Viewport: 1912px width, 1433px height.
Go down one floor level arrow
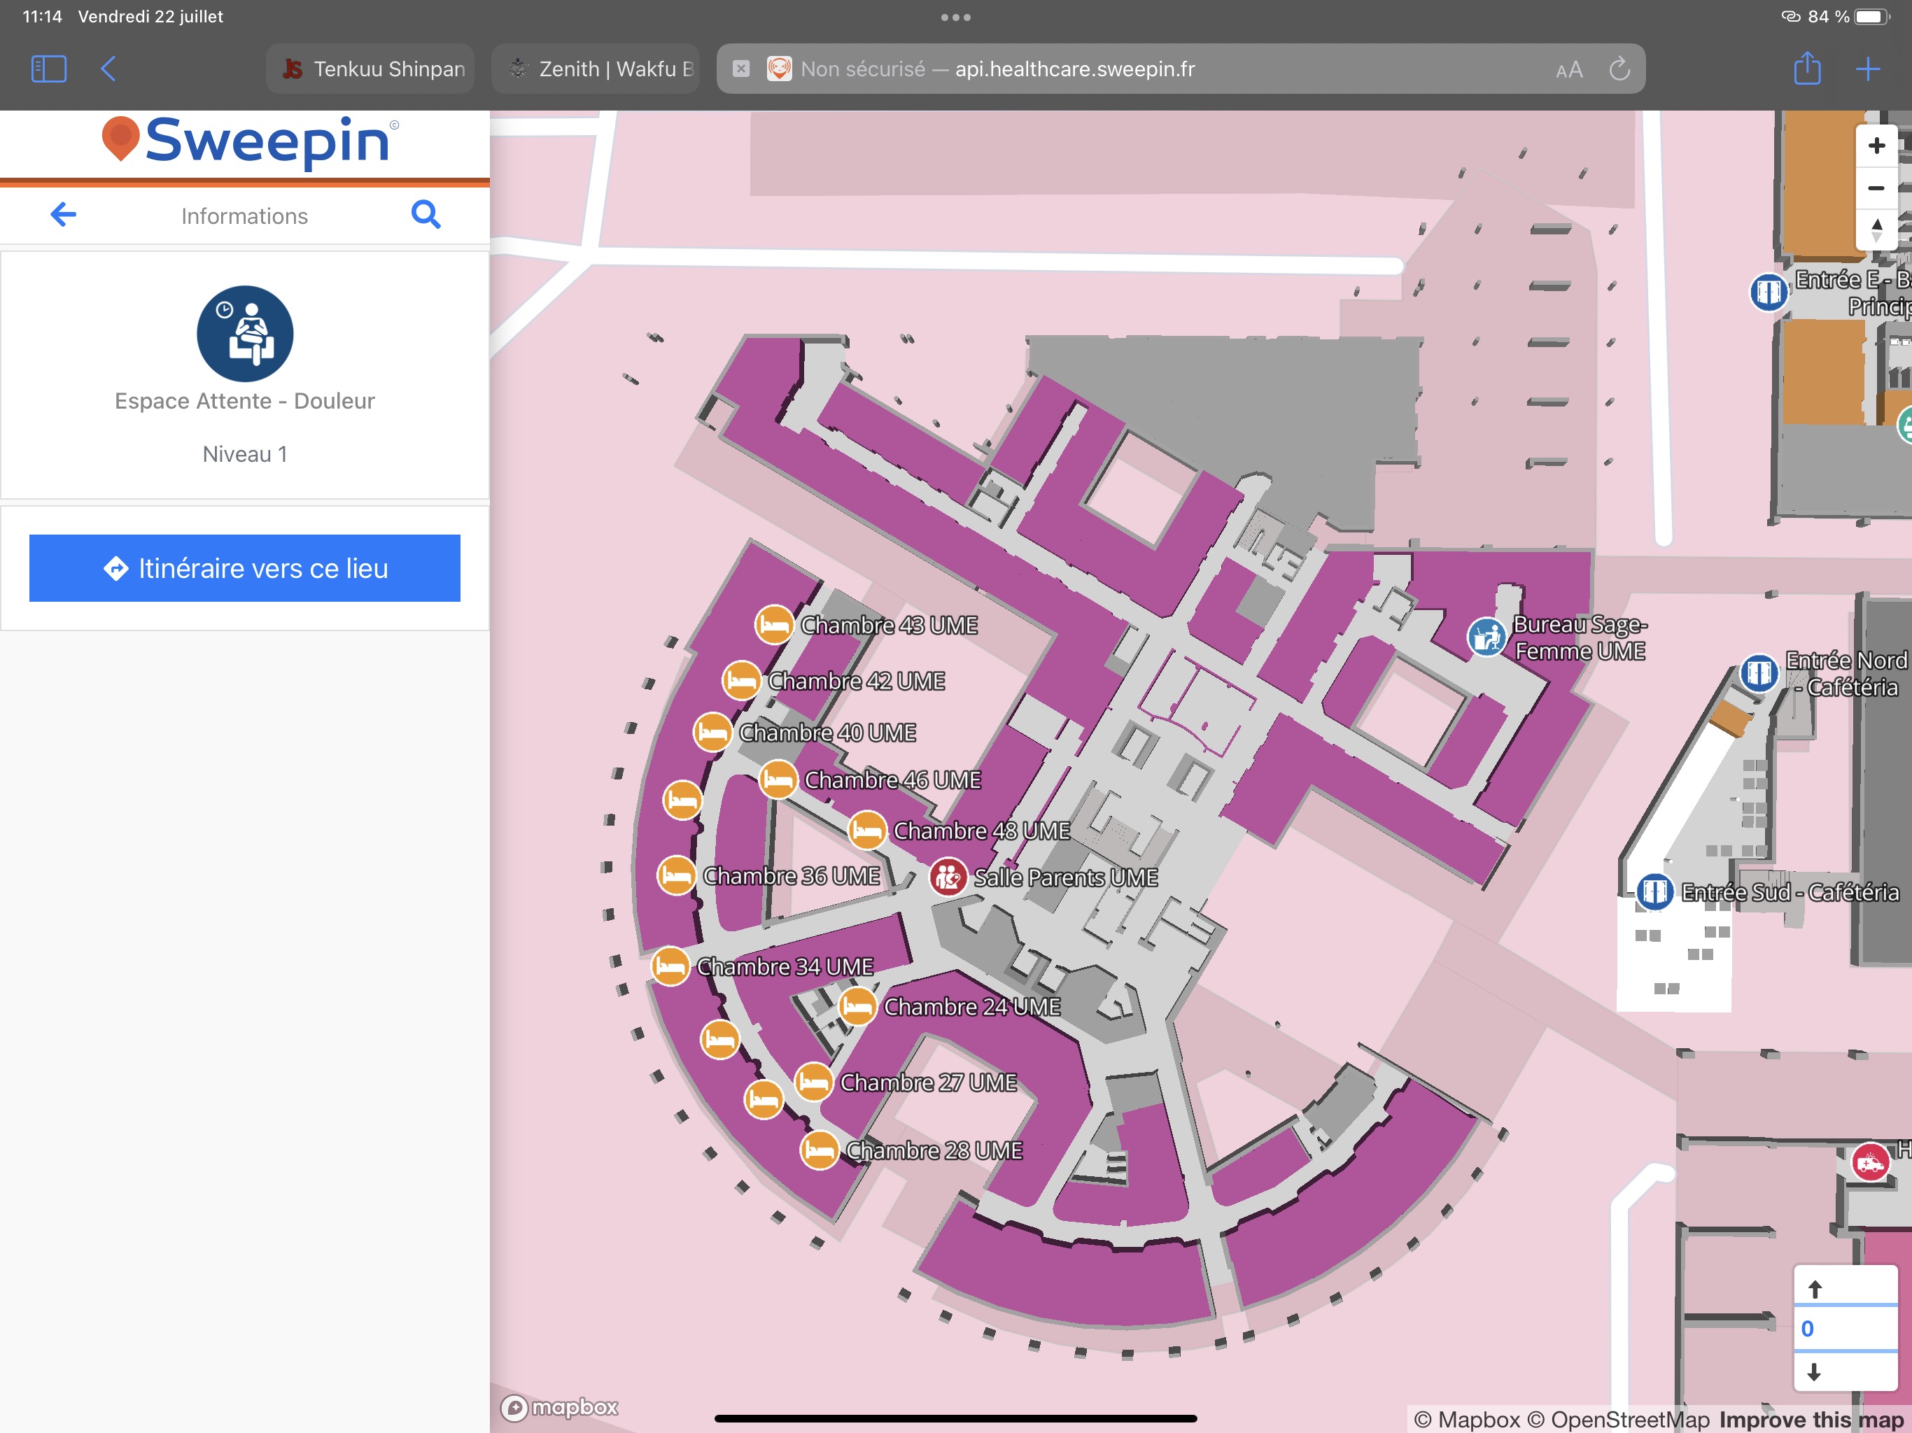click(x=1815, y=1371)
